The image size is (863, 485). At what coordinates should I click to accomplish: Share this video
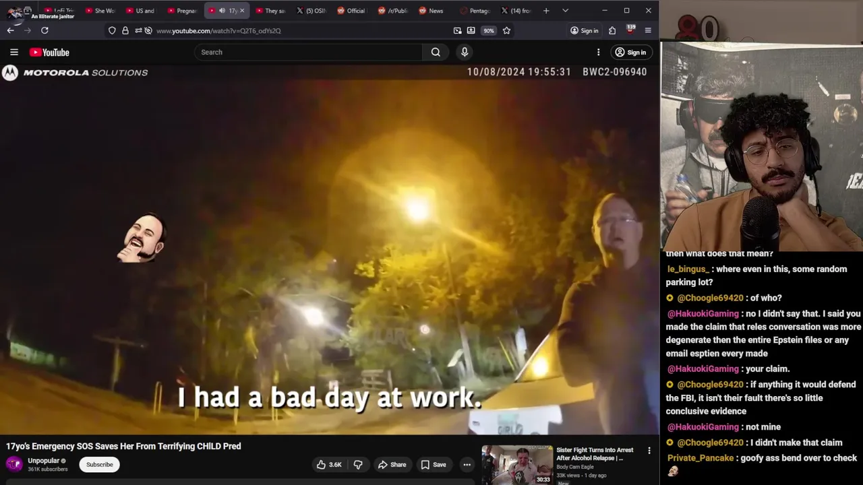[x=392, y=465]
